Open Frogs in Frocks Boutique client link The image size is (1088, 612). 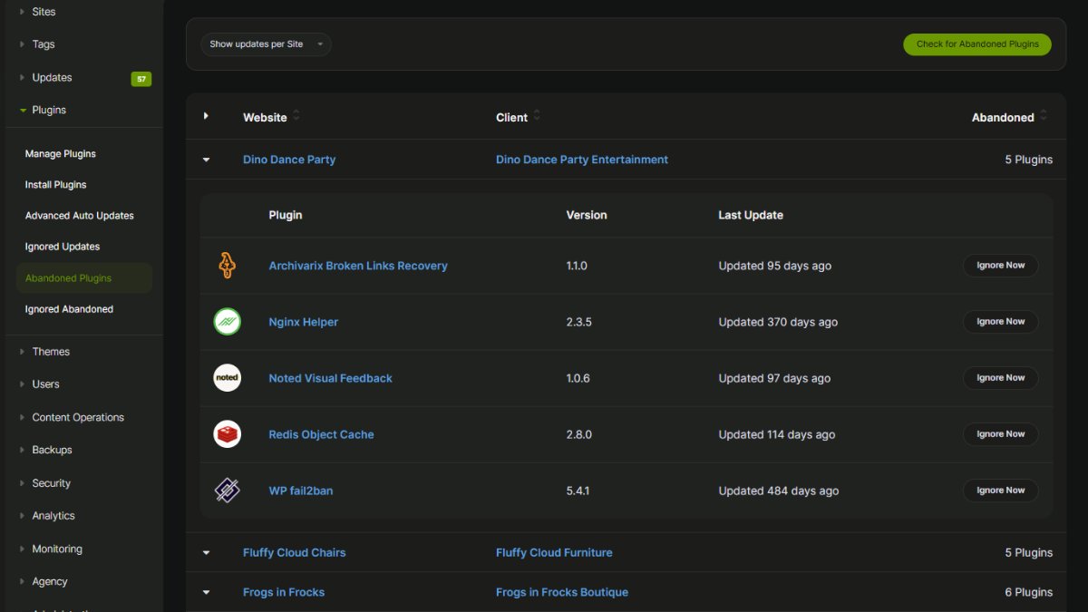click(x=562, y=592)
